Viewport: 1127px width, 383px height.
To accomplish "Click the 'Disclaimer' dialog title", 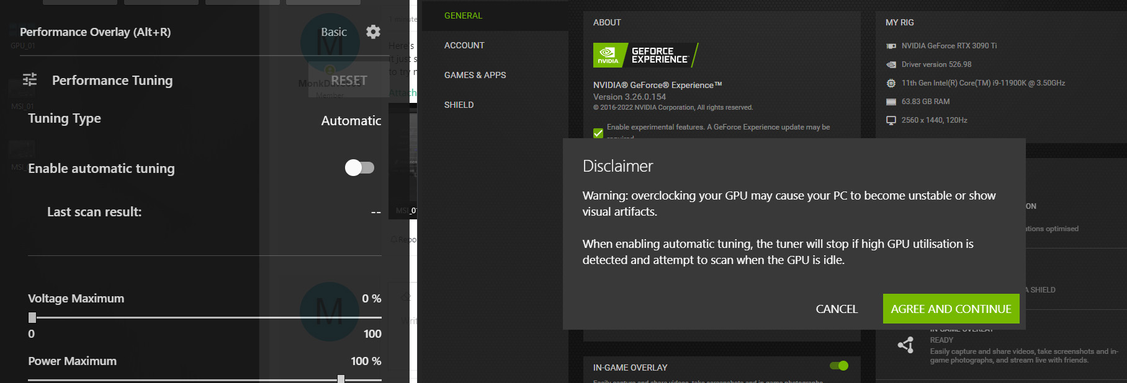I will click(617, 166).
